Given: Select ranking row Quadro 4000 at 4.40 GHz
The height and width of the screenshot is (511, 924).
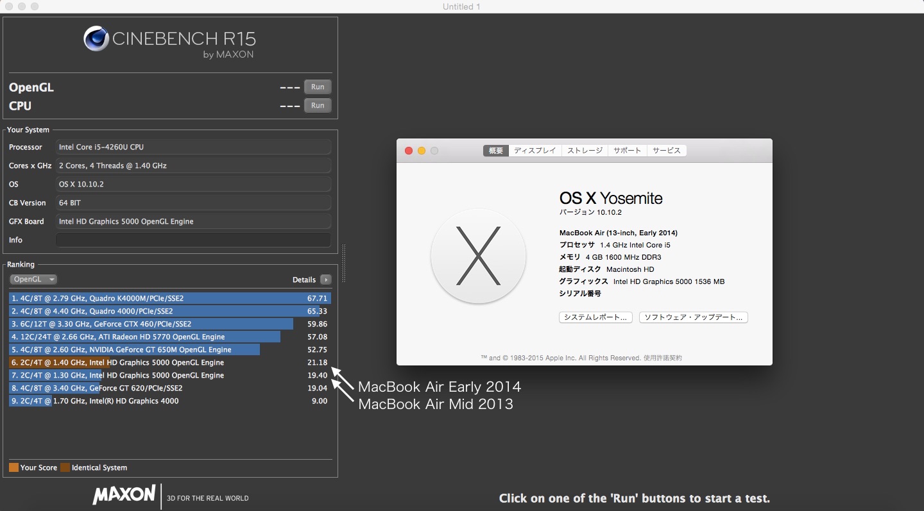Looking at the screenshot, I should 170,311.
